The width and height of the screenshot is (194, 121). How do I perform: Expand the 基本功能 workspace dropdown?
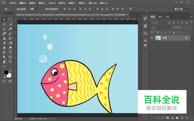click(183, 9)
